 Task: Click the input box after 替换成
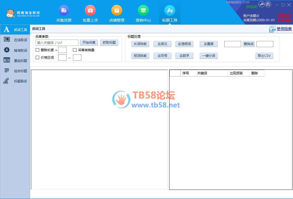point(265,44)
